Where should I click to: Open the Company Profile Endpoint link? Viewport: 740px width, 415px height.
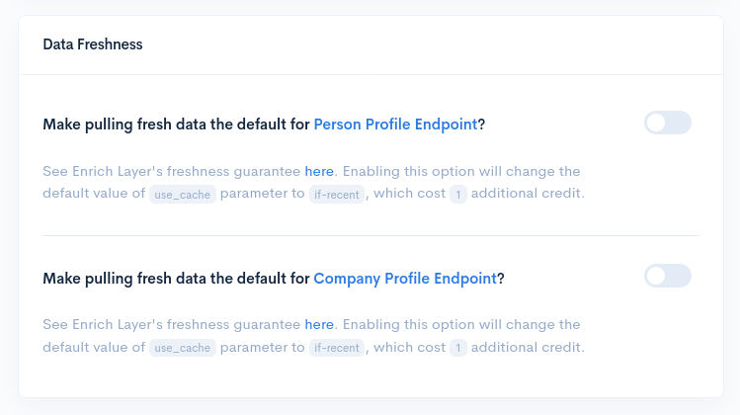tap(405, 279)
